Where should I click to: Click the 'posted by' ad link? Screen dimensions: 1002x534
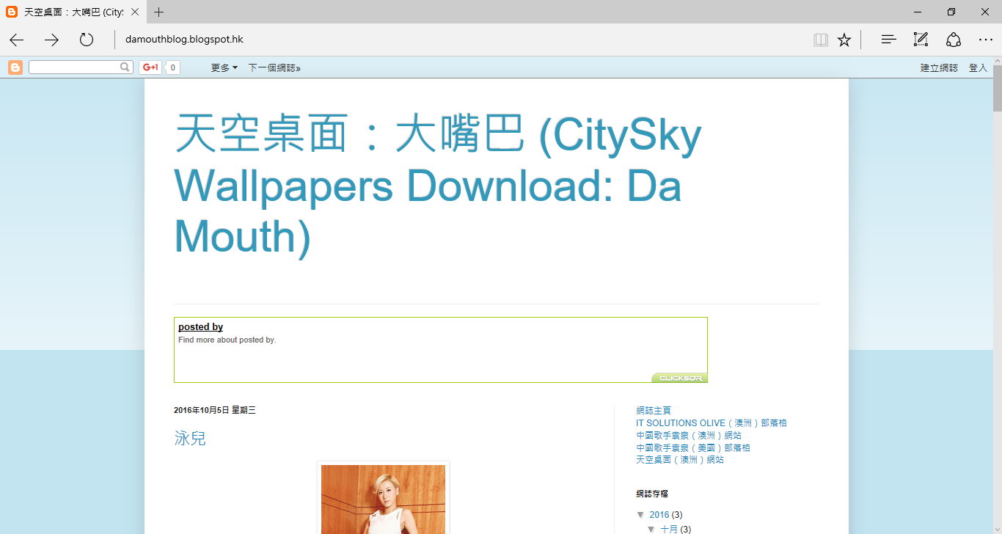tap(200, 327)
